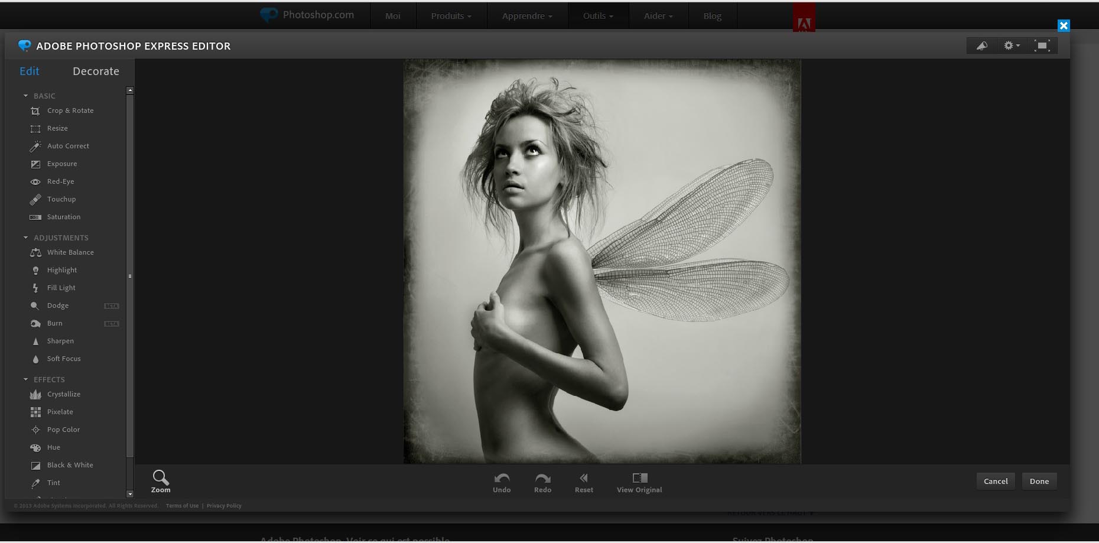Apply the Pixelate effect icon
This screenshot has height=543, width=1099.
tap(35, 412)
